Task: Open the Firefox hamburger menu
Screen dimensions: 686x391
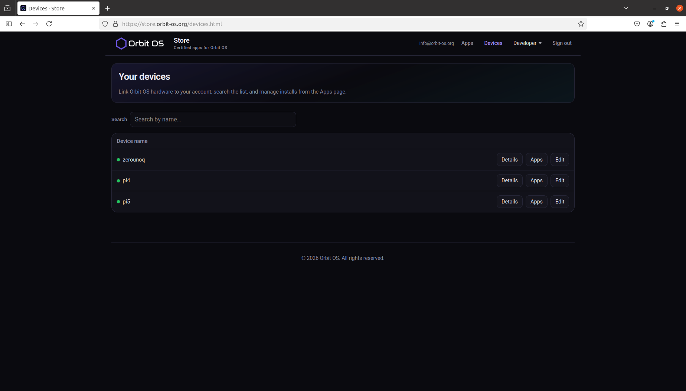Action: (677, 24)
